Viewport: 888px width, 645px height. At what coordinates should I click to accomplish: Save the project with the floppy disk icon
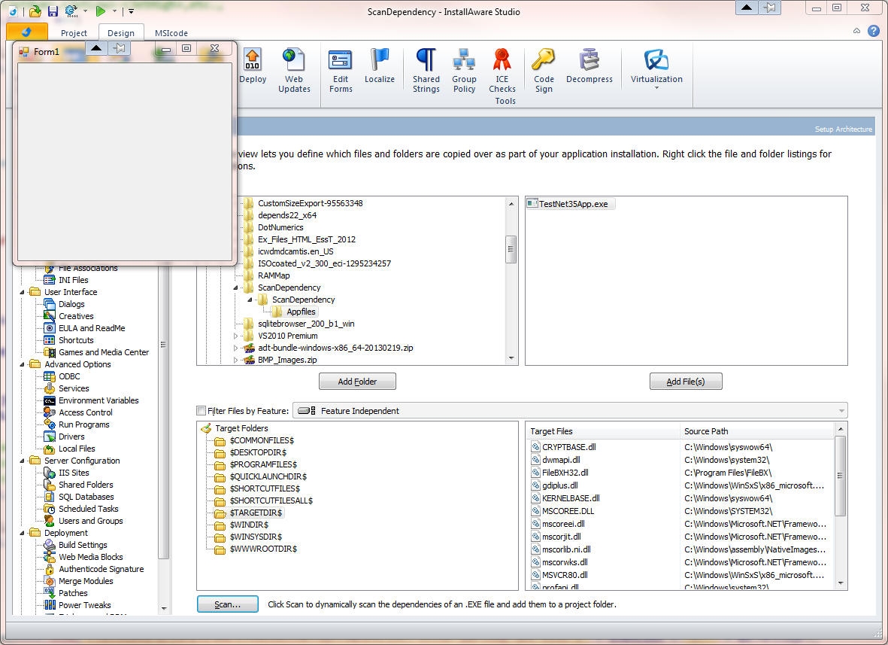53,11
